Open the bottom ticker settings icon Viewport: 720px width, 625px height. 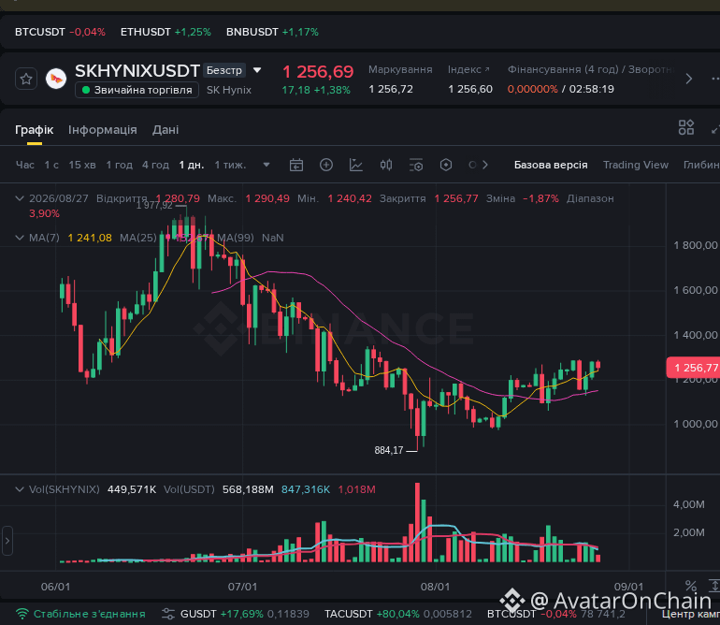pos(168,614)
